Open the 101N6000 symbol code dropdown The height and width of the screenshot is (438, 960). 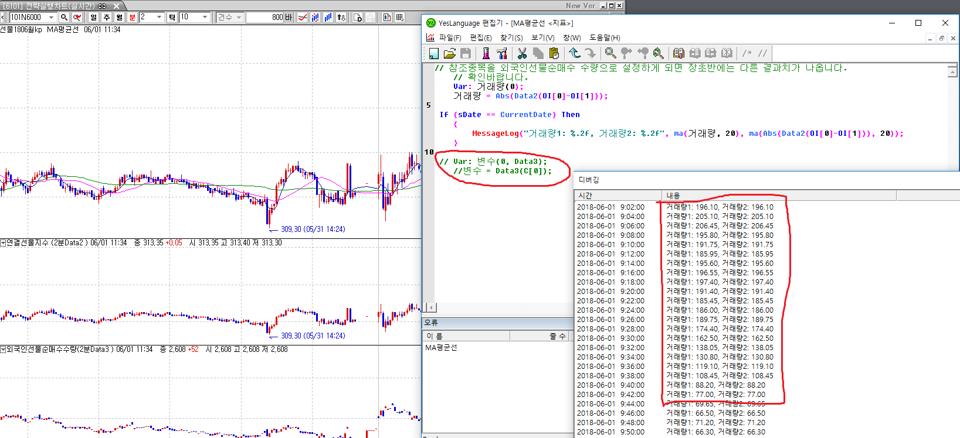click(x=52, y=18)
